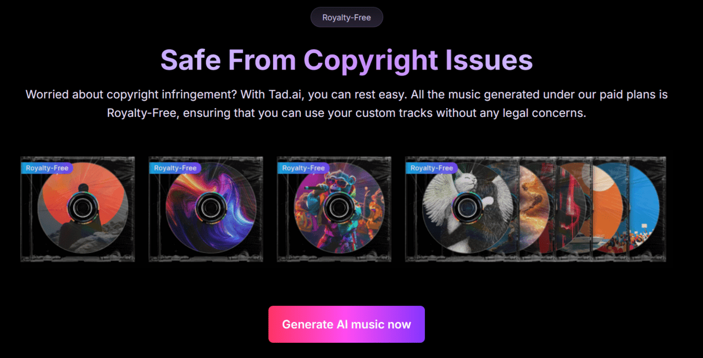Open the purple and orange swirl album

point(206,209)
